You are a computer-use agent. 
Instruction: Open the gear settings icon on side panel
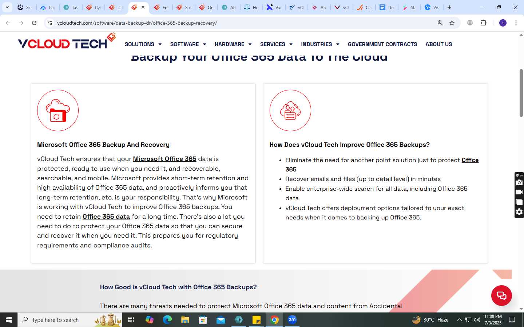(519, 212)
